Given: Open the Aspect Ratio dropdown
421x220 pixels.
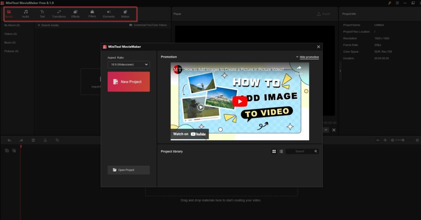Looking at the screenshot, I should pos(129,65).
